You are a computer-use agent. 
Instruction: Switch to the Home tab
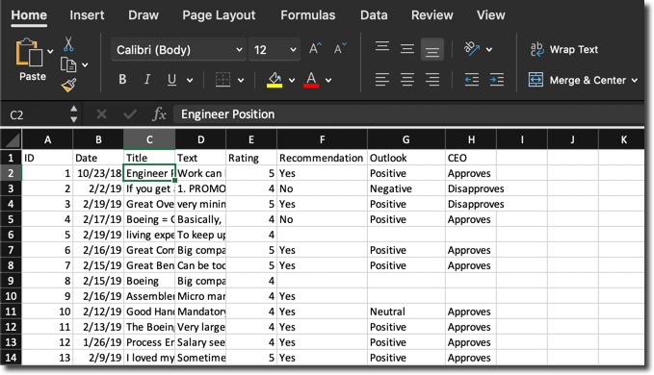coord(29,15)
